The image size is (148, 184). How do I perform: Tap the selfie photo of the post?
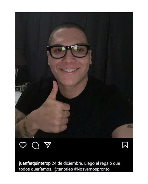click(74, 75)
